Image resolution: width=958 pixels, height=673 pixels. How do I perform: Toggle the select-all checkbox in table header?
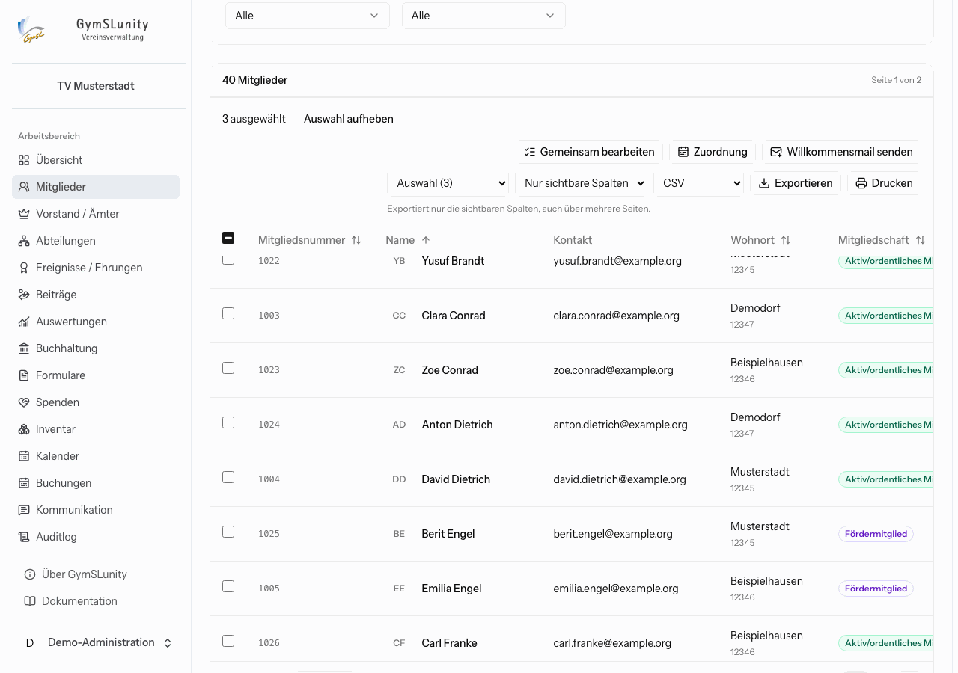(228, 238)
